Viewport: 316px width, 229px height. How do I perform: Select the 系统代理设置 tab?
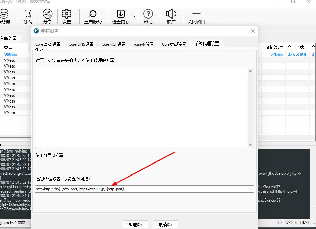tap(207, 44)
